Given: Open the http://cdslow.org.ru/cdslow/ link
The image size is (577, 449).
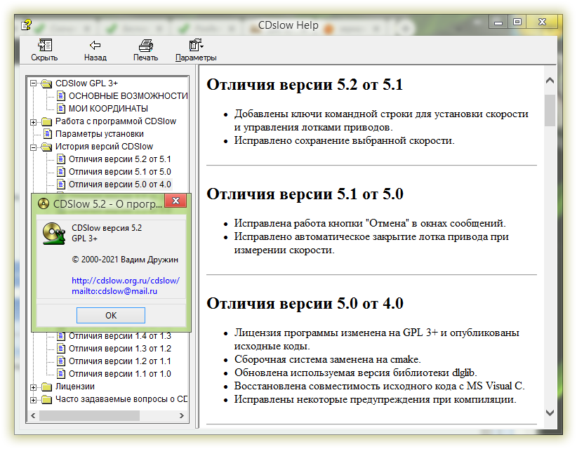Looking at the screenshot, I should (126, 281).
